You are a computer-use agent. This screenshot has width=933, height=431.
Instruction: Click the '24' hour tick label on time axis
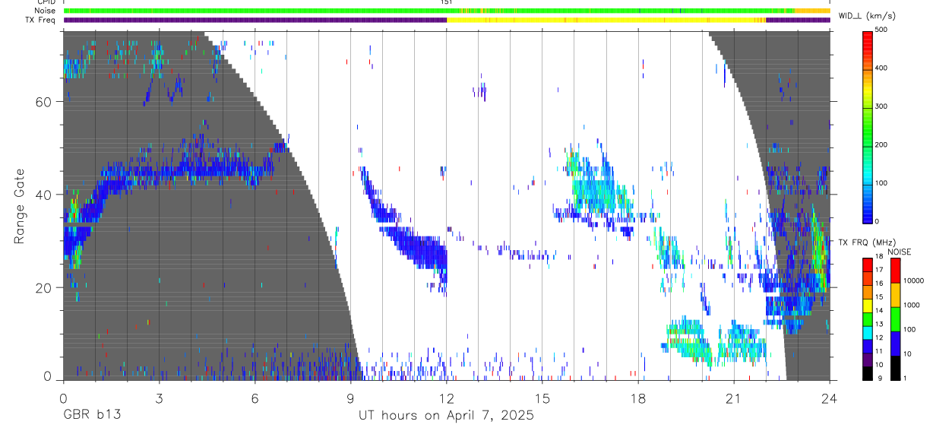tap(829, 399)
